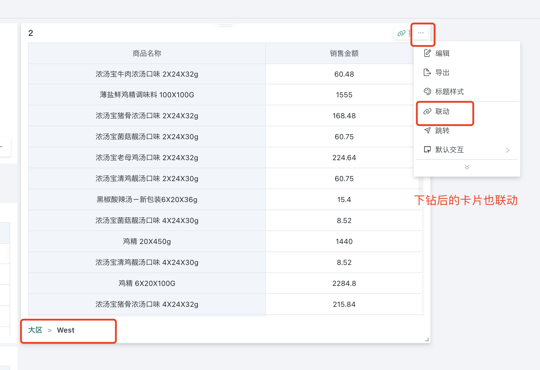Select row 浓汤宝猪骨浓汤口味 2X24X32g

coord(147,116)
